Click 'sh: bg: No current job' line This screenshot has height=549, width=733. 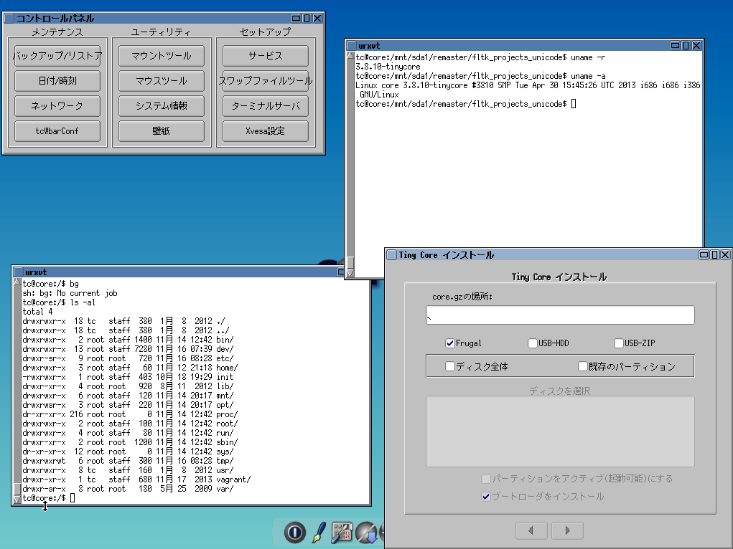click(x=70, y=293)
